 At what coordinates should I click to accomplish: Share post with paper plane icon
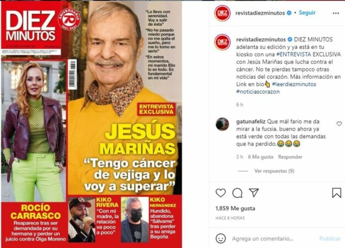pyautogui.click(x=254, y=192)
